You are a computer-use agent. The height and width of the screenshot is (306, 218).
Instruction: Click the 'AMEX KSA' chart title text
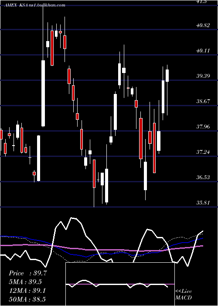click(17, 5)
